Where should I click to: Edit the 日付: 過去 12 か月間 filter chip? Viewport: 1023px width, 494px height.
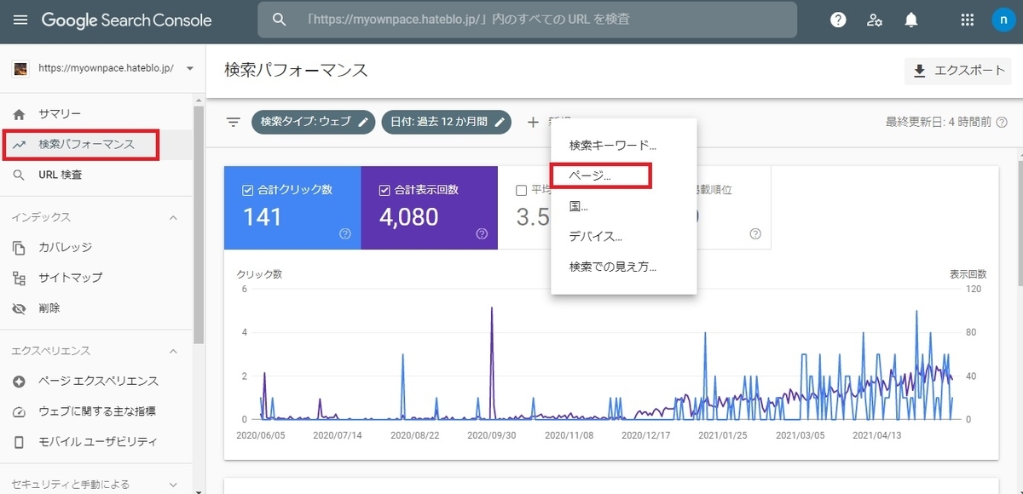446,122
